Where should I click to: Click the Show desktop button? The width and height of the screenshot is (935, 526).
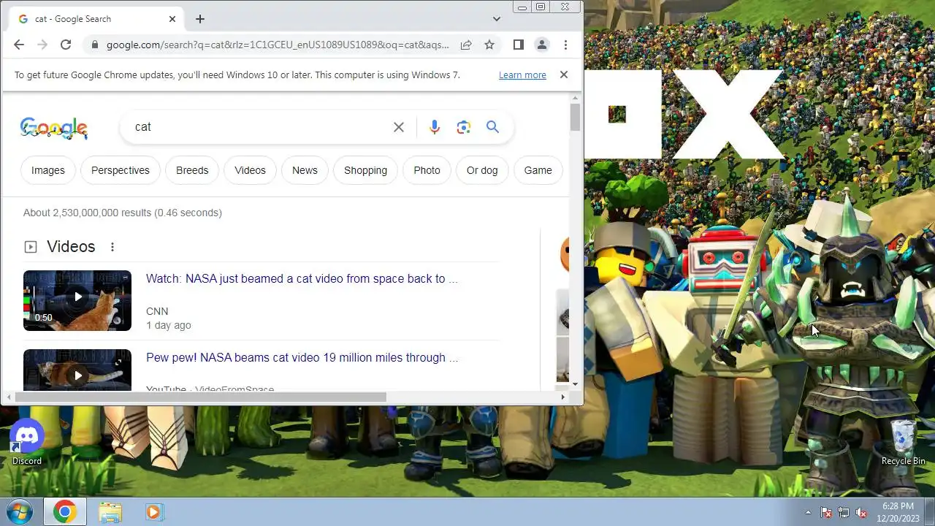click(930, 512)
